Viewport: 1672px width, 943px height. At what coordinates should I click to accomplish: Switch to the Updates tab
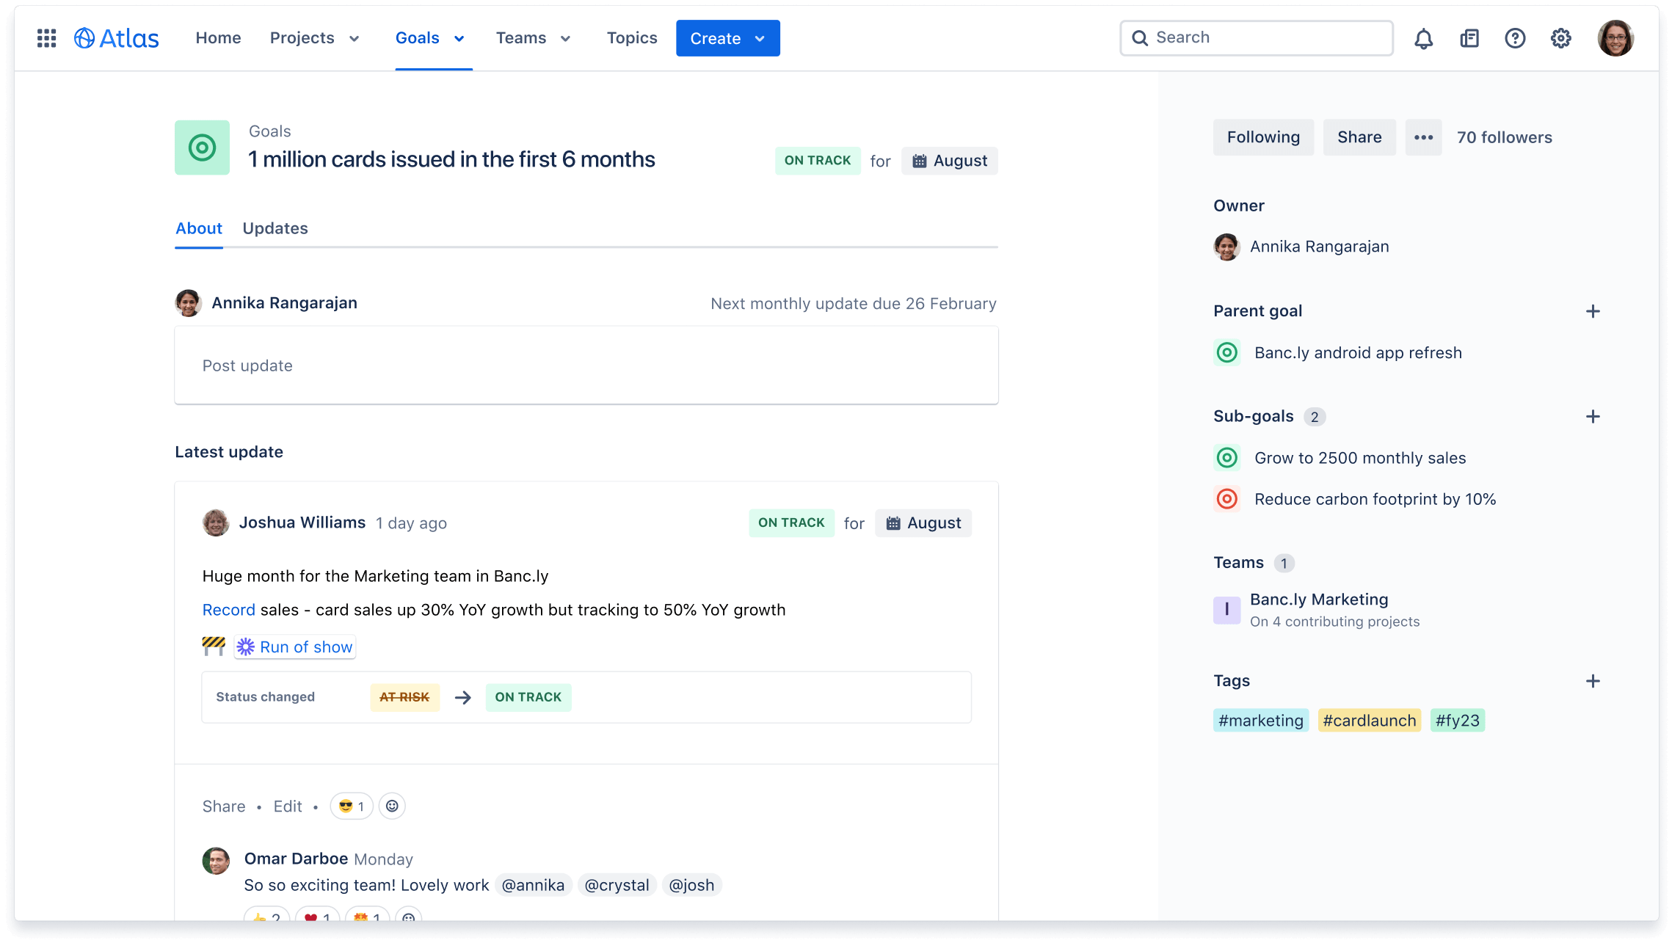[275, 227]
